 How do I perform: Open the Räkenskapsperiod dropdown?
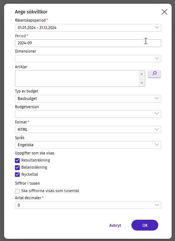[88, 28]
